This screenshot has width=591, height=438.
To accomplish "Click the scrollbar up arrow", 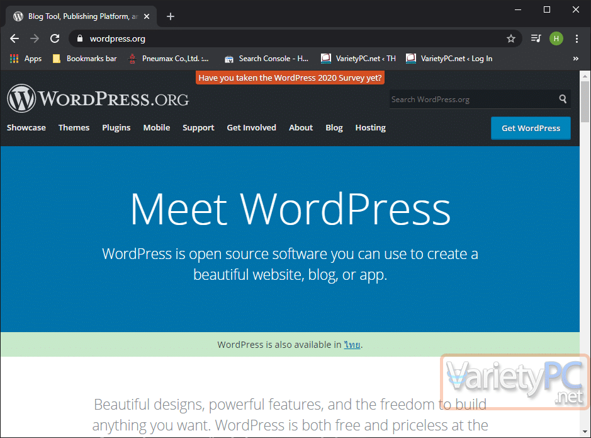I will tap(585, 76).
